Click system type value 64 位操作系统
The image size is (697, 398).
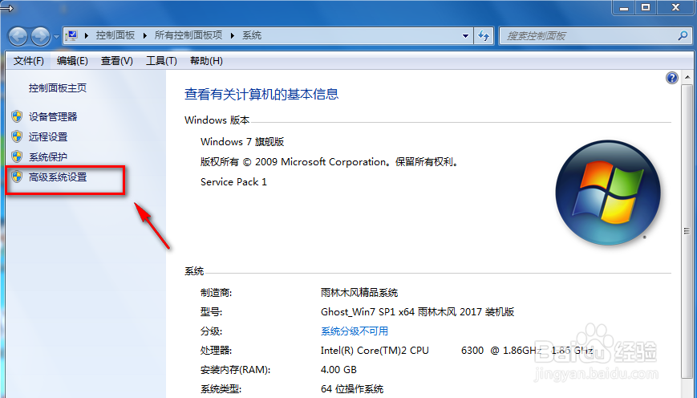pyautogui.click(x=352, y=389)
